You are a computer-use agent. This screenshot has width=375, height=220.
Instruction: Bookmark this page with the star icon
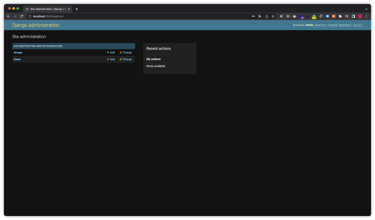coord(273,16)
